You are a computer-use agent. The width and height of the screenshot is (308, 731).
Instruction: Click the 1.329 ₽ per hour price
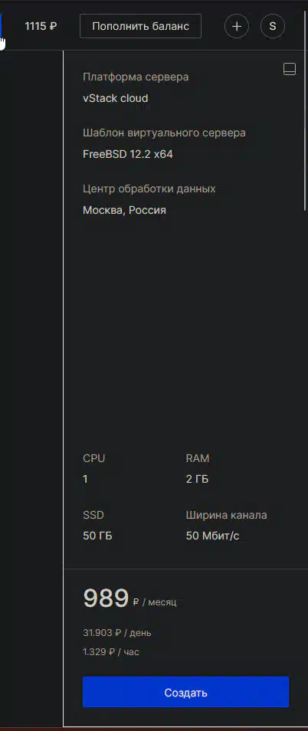click(111, 652)
